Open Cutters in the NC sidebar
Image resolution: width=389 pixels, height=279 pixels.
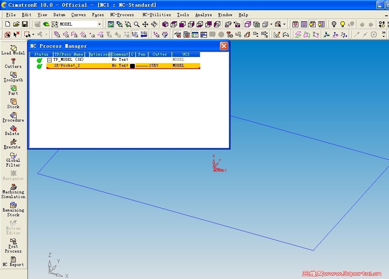tap(13, 64)
